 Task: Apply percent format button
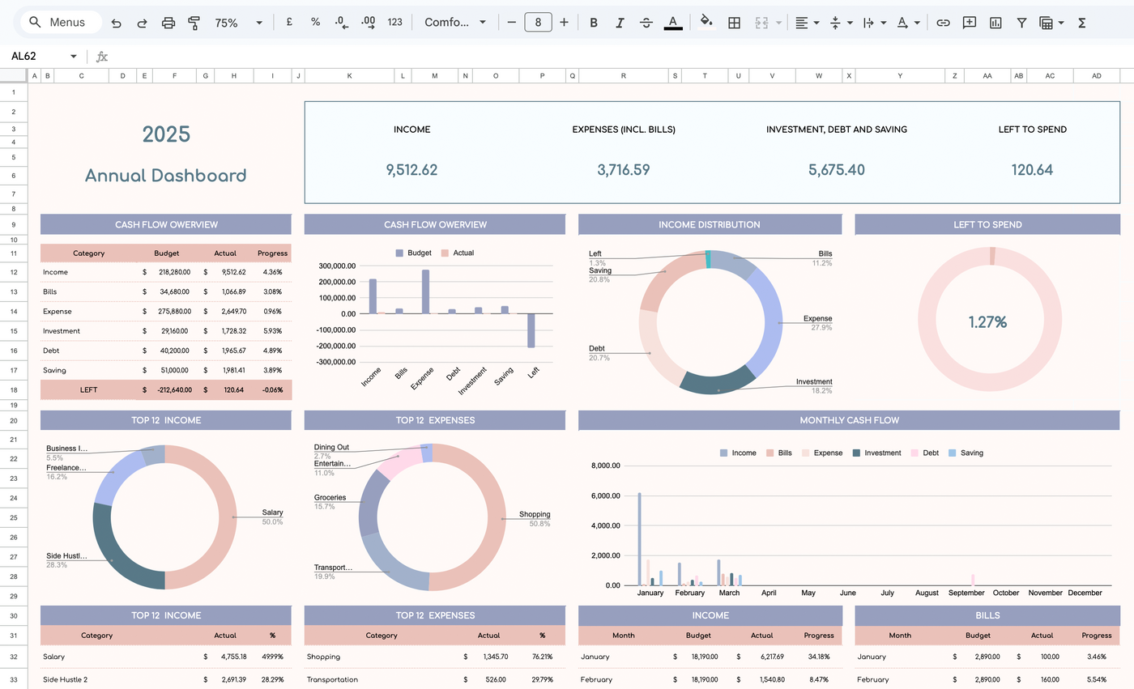click(315, 23)
